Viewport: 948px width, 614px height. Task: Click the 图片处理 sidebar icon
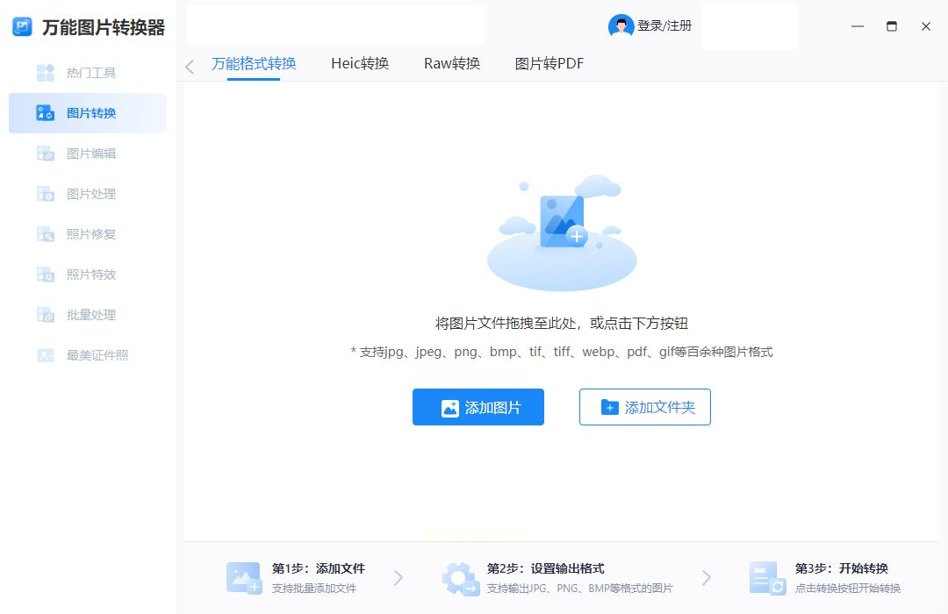[x=46, y=194]
